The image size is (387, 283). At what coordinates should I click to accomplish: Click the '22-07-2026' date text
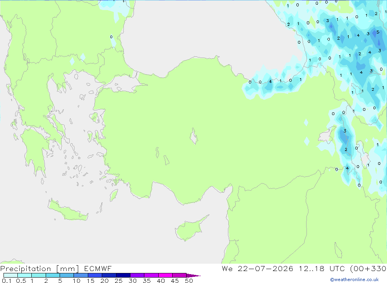(265, 268)
